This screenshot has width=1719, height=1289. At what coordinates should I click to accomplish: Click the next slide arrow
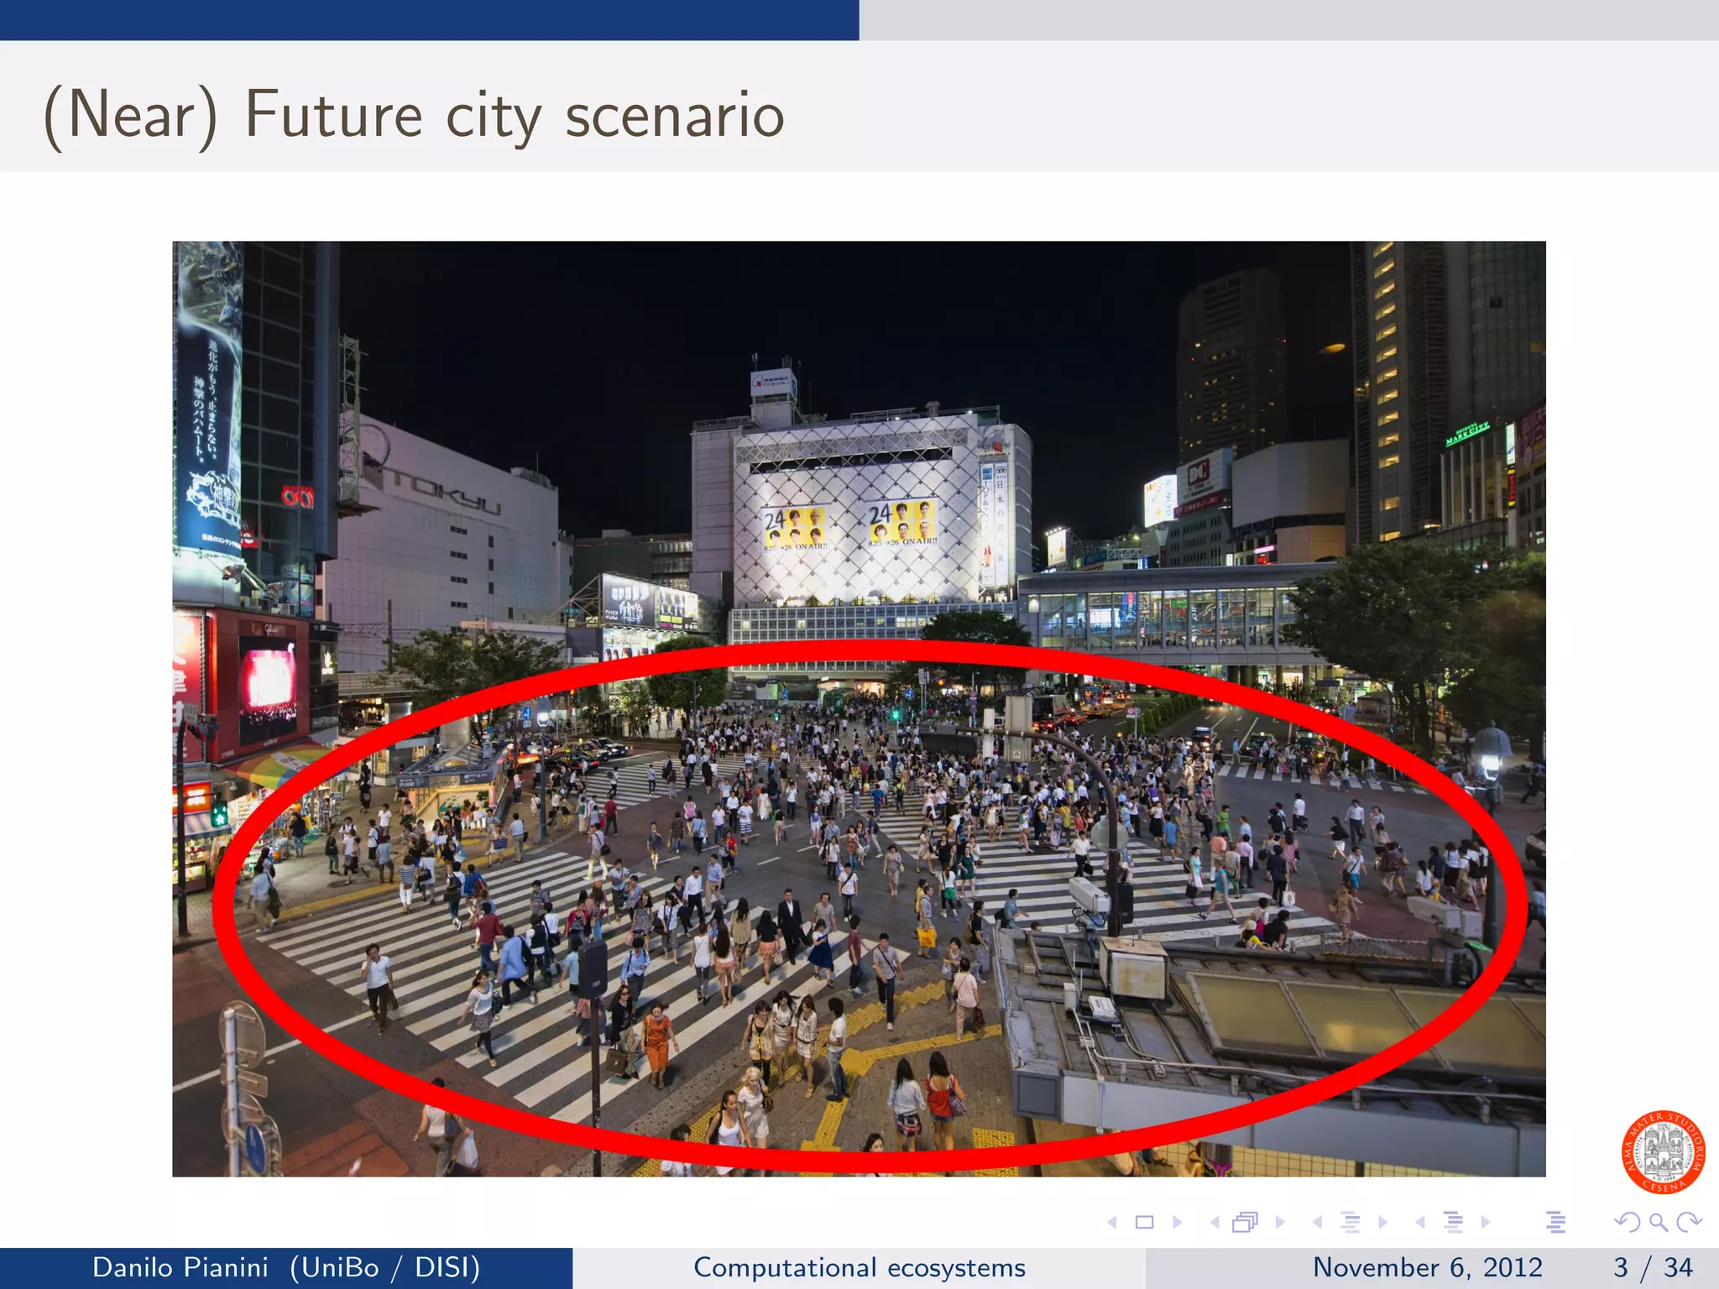(x=1177, y=1223)
